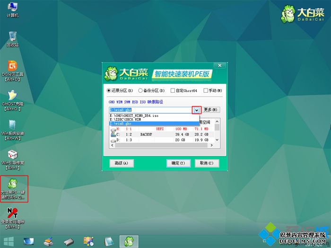The width and height of the screenshot is (331, 248).
Task: Open the memory chip icon in taskbar
Action: pos(69,241)
